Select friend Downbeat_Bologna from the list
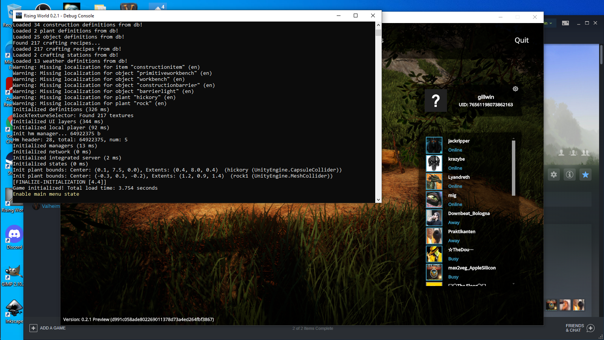The image size is (604, 340). (x=468, y=213)
